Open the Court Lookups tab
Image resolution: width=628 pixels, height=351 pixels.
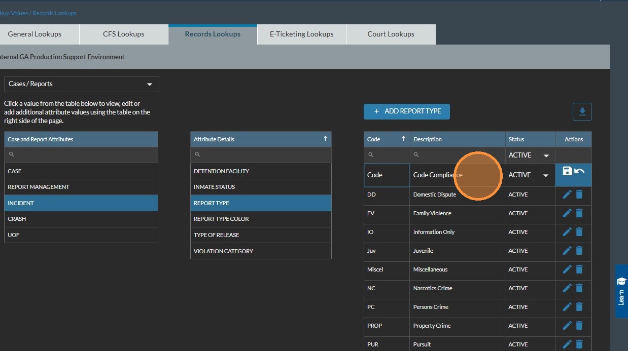391,34
